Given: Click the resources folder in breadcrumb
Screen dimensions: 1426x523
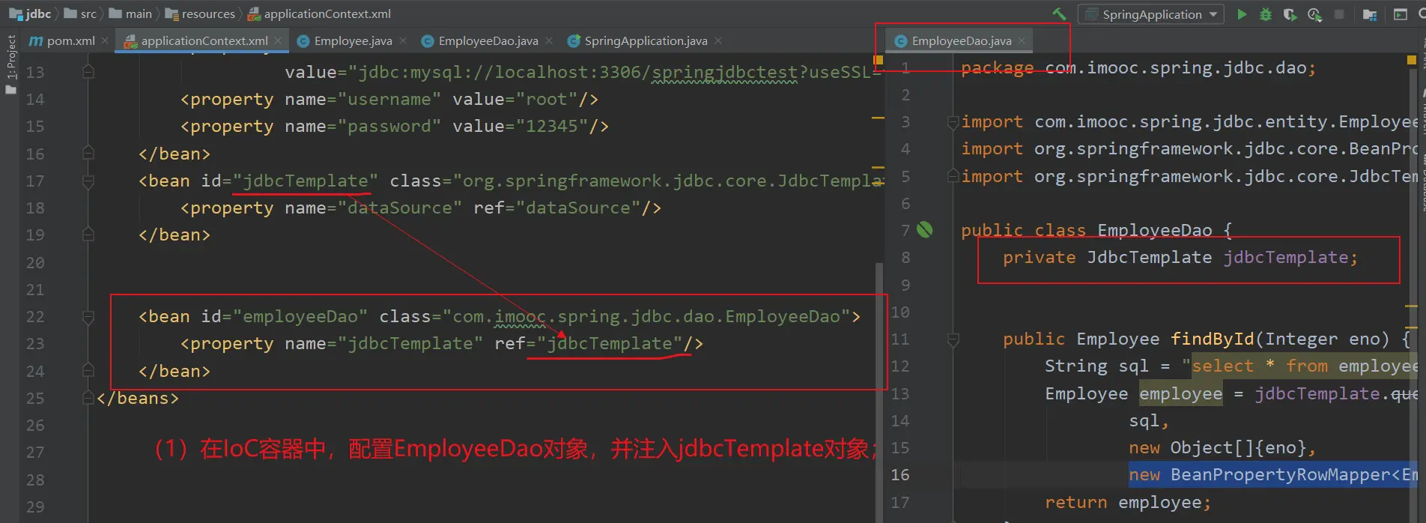Looking at the screenshot, I should 207,14.
